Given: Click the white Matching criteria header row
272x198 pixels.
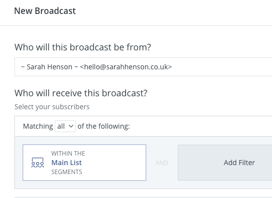Looking at the screenshot, I should 143,126.
